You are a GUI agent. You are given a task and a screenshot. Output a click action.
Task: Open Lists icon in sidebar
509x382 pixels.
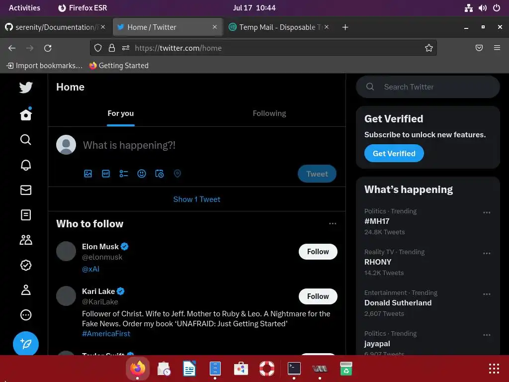[26, 215]
